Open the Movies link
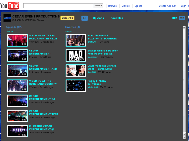The height and width of the screenshot is (141, 189). (x=126, y=6)
